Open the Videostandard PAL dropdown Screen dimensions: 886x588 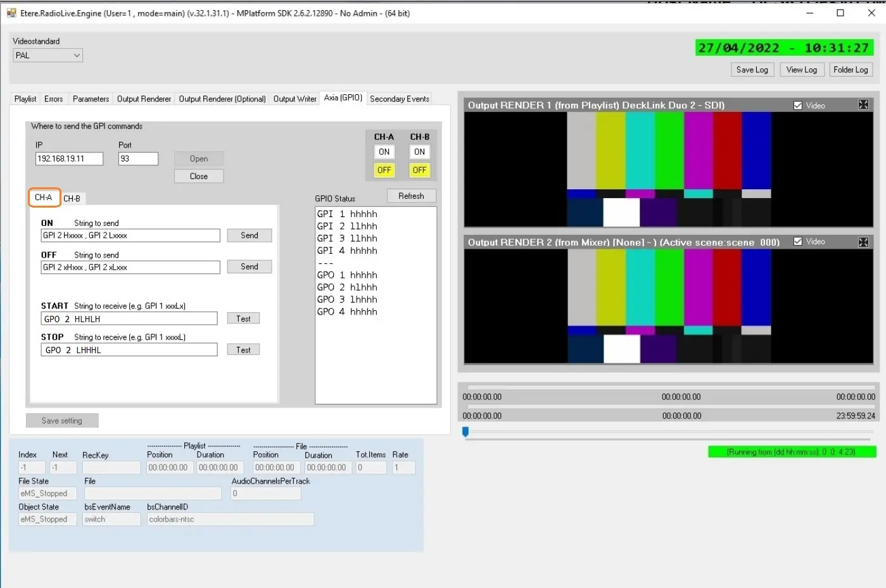click(48, 56)
